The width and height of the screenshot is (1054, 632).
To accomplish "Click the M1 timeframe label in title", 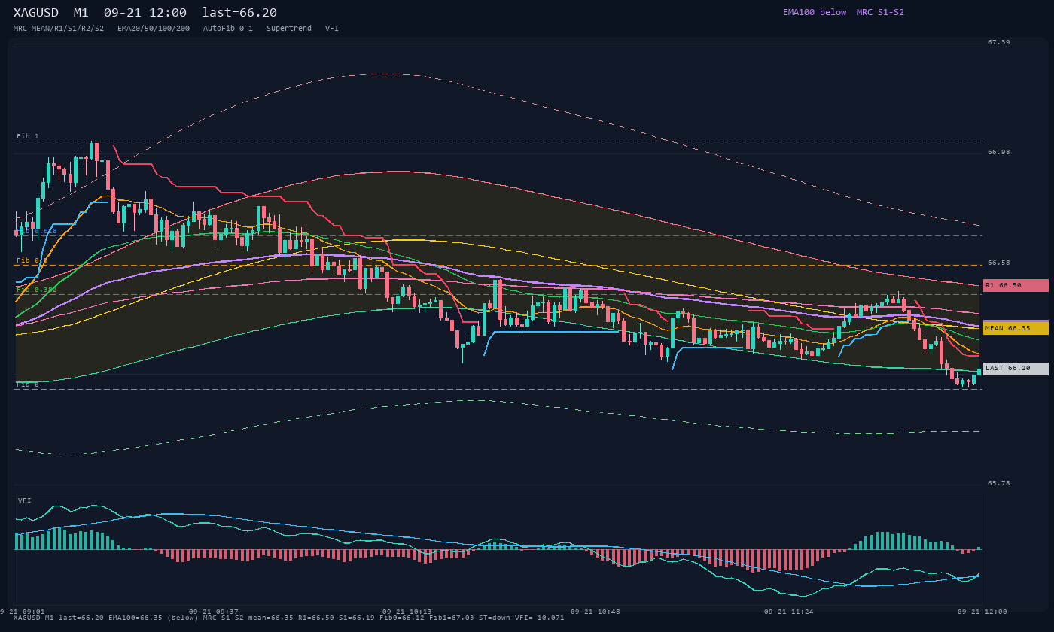I will coord(81,13).
